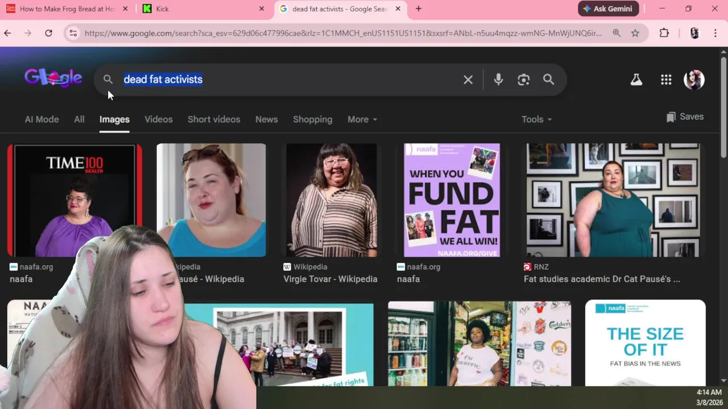The width and height of the screenshot is (728, 409).
Task: Click the search magnifier submit button
Action: pos(549,80)
